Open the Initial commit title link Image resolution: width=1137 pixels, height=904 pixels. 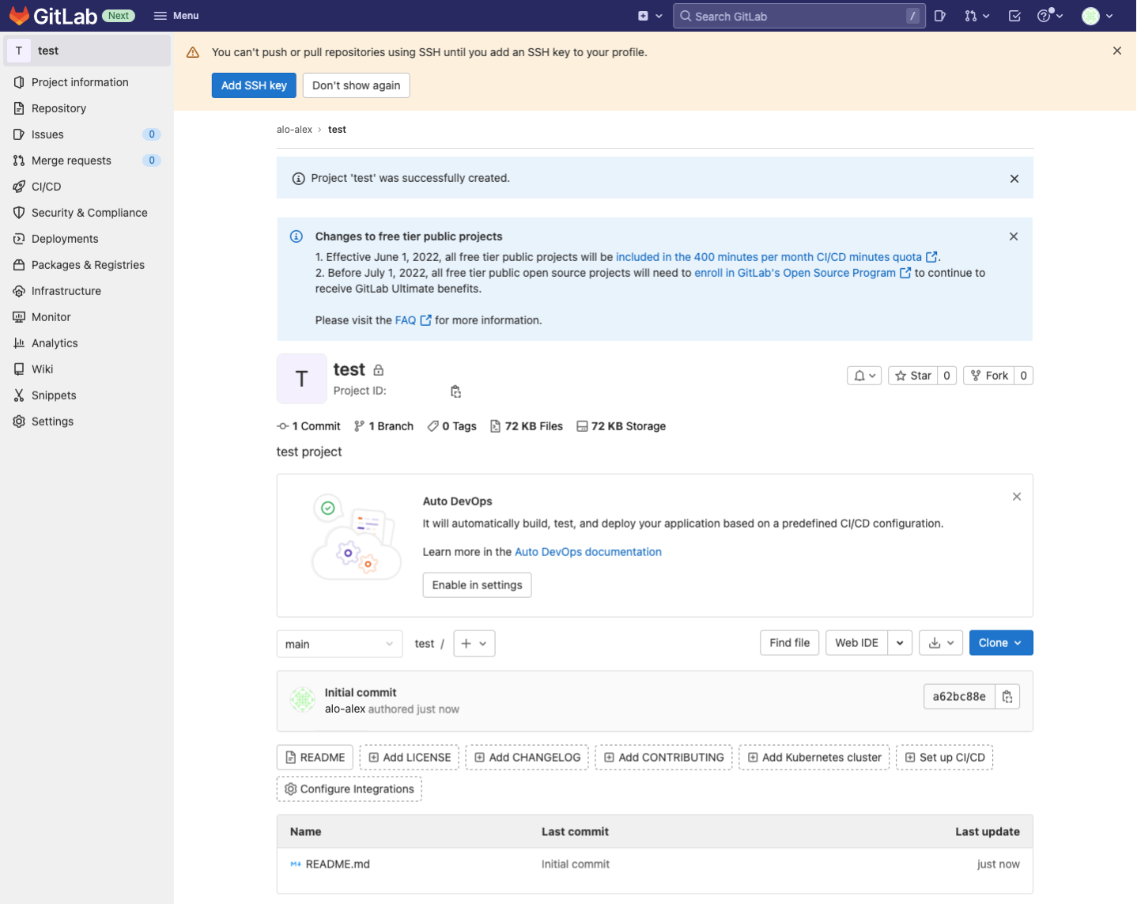(x=361, y=692)
